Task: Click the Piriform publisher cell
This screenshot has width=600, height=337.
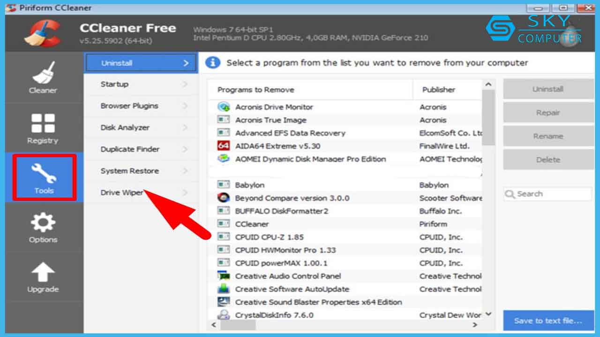Action: coord(433,224)
